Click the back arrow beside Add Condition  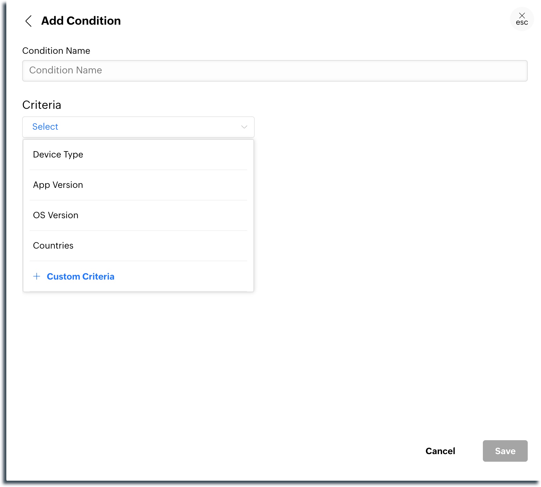coord(28,21)
